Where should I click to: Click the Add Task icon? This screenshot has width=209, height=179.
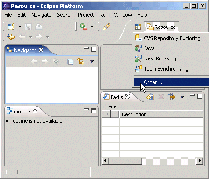coord(150,97)
